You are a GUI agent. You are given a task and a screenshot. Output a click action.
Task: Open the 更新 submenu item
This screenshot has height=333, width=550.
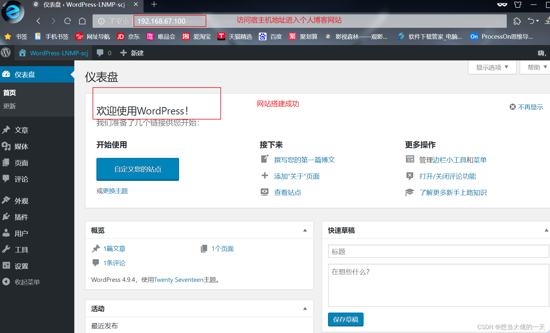pyautogui.click(x=10, y=106)
